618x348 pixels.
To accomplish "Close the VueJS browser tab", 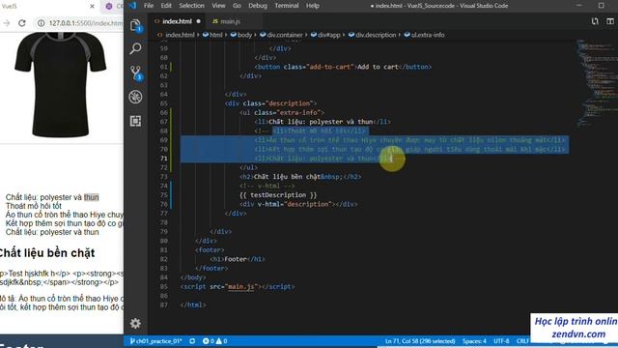I will (x=93, y=7).
